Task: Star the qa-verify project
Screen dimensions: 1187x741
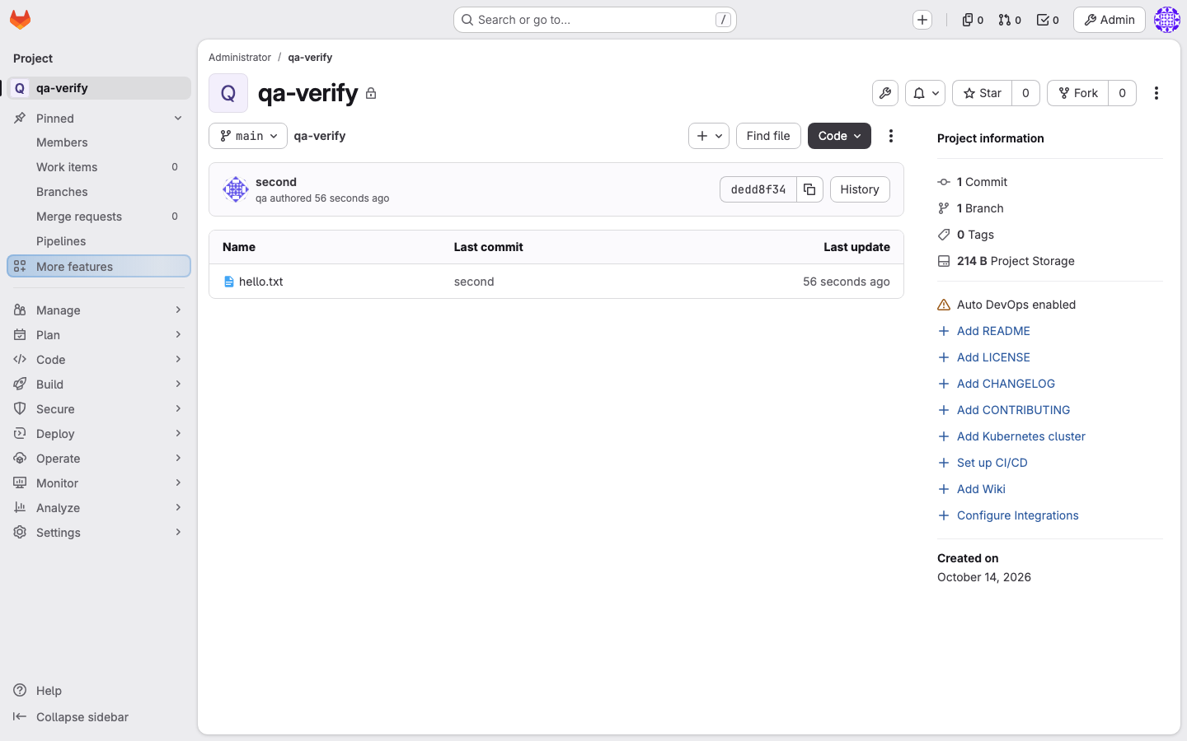Action: pyautogui.click(x=983, y=93)
